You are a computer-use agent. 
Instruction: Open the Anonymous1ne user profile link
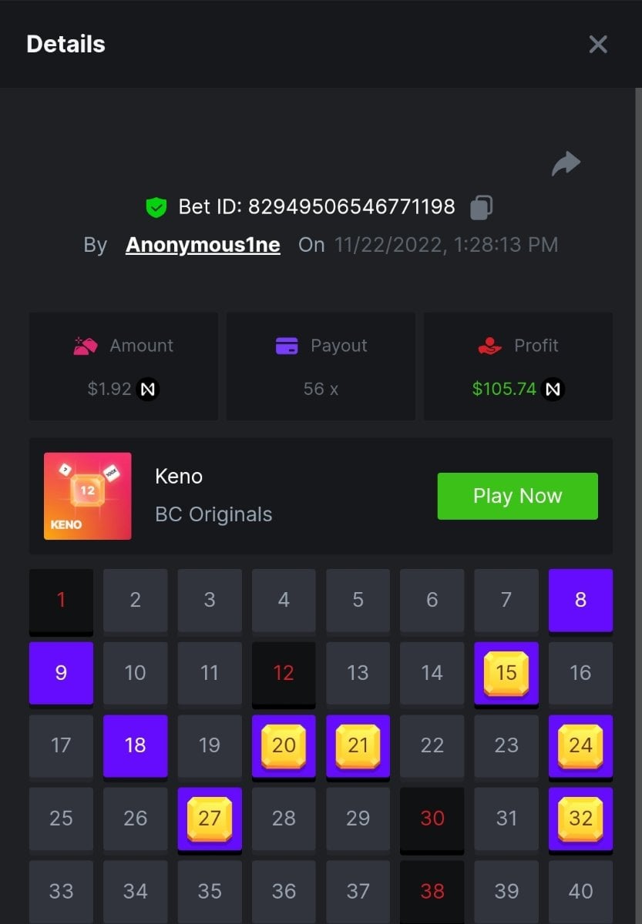203,245
